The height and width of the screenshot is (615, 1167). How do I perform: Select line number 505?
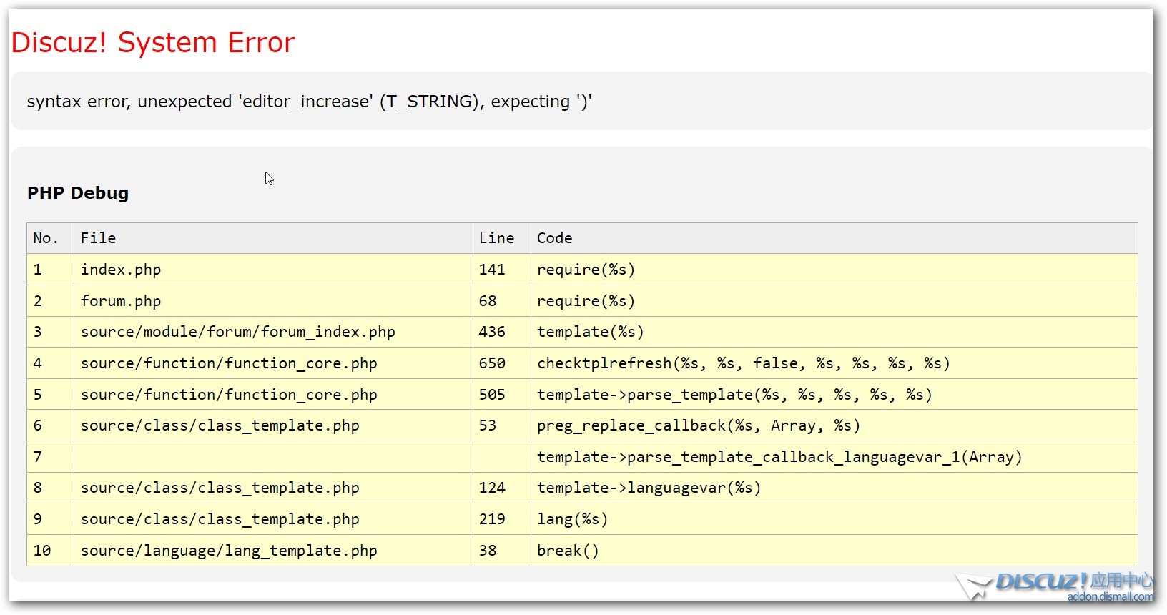click(x=492, y=395)
